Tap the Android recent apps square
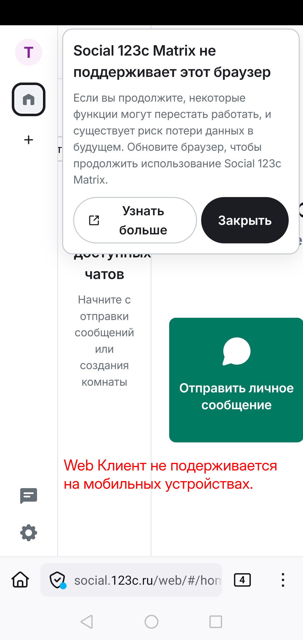The height and width of the screenshot is (640, 303). (216, 621)
